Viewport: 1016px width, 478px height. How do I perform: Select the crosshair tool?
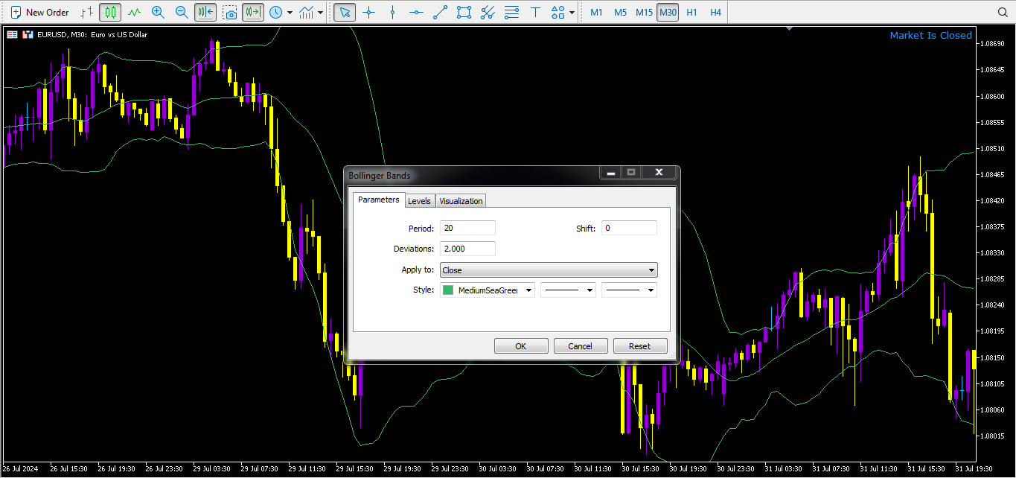[x=368, y=12]
